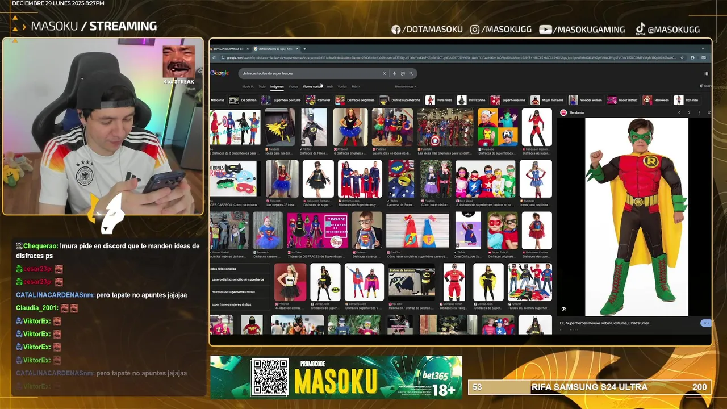Switch to the first browser tab 'REVELAN GANANCIAS'
Viewport: 727px width, 409px height.
click(228, 49)
